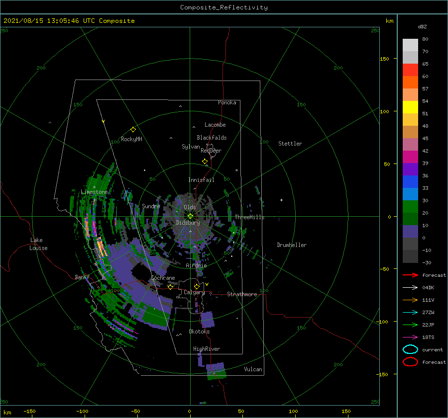
Task: Pick the peach 57-54 dBZ swatch
Action: (x=410, y=95)
